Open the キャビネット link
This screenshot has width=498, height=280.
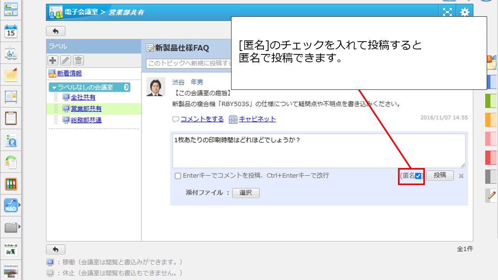click(x=257, y=119)
